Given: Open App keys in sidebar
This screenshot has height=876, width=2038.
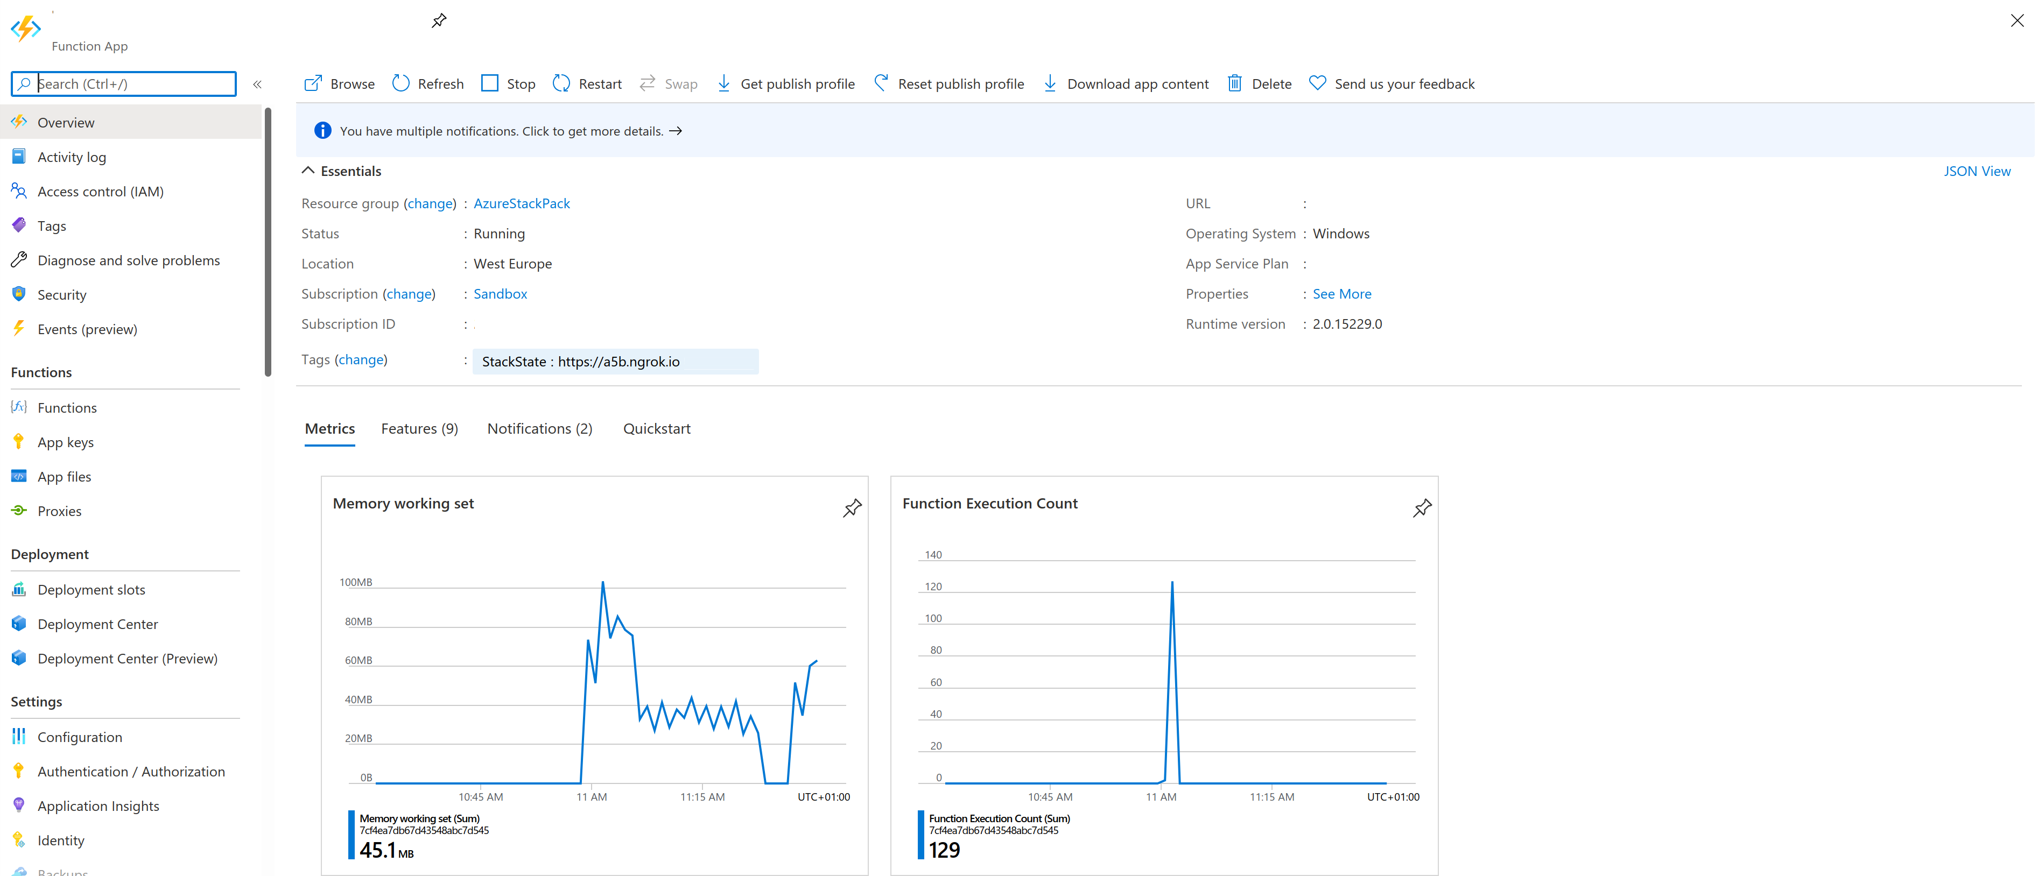Looking at the screenshot, I should [131, 442].
